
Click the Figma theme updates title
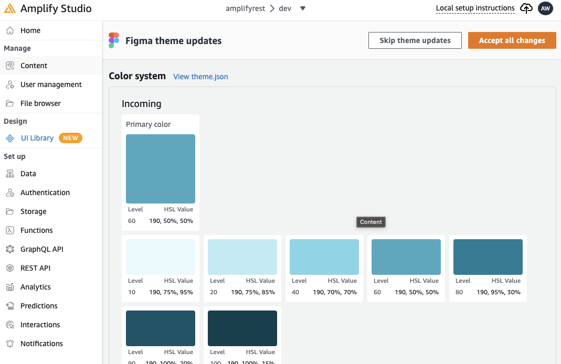click(174, 41)
